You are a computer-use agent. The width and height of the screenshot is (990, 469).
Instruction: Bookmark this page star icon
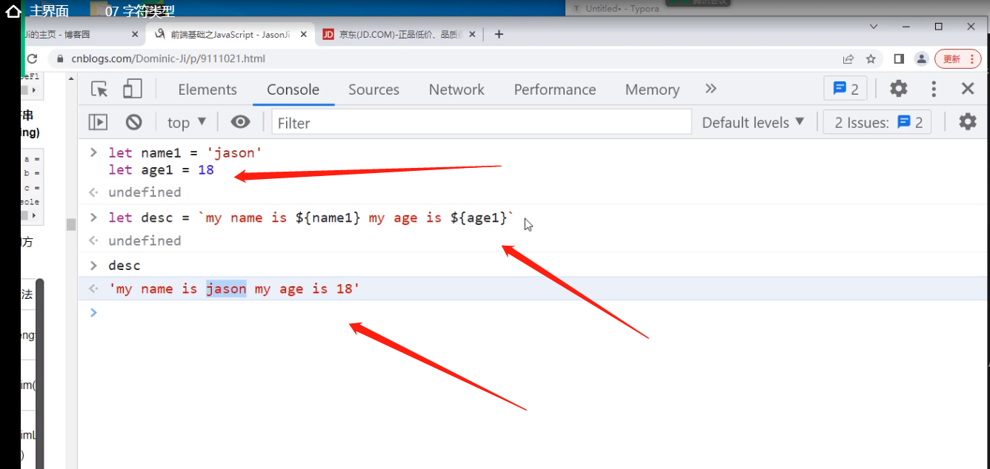[x=871, y=58]
